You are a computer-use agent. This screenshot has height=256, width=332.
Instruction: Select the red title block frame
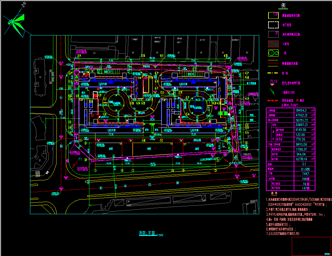pos(311,246)
